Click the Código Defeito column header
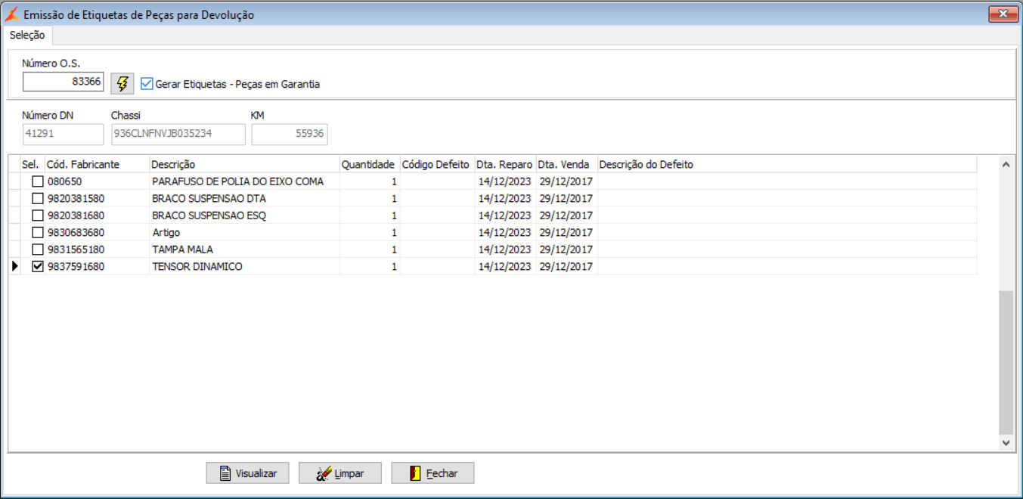The image size is (1023, 499). pyautogui.click(x=437, y=164)
